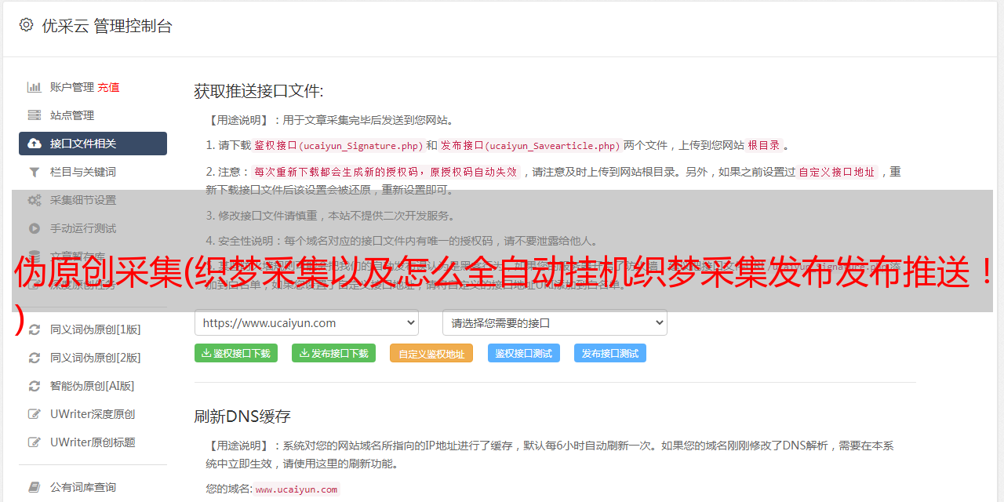Click the blue 鉴权接口测试 button

[524, 353]
